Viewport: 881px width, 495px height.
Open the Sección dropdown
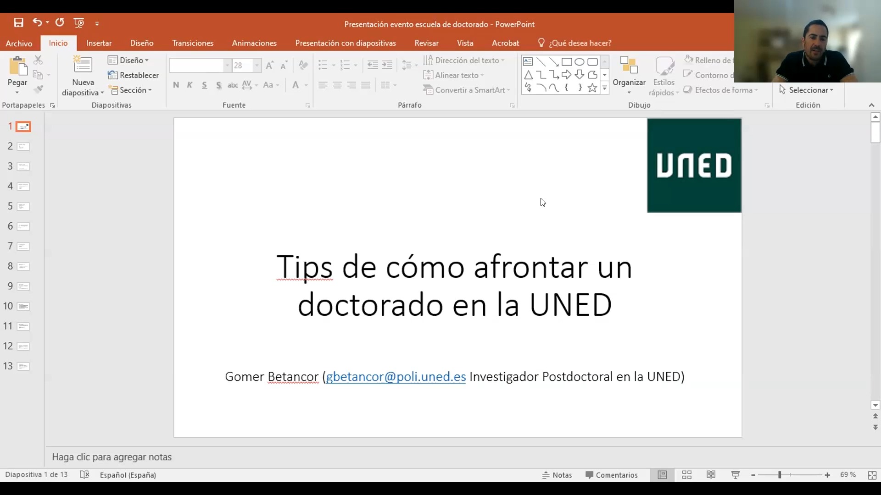[130, 90]
